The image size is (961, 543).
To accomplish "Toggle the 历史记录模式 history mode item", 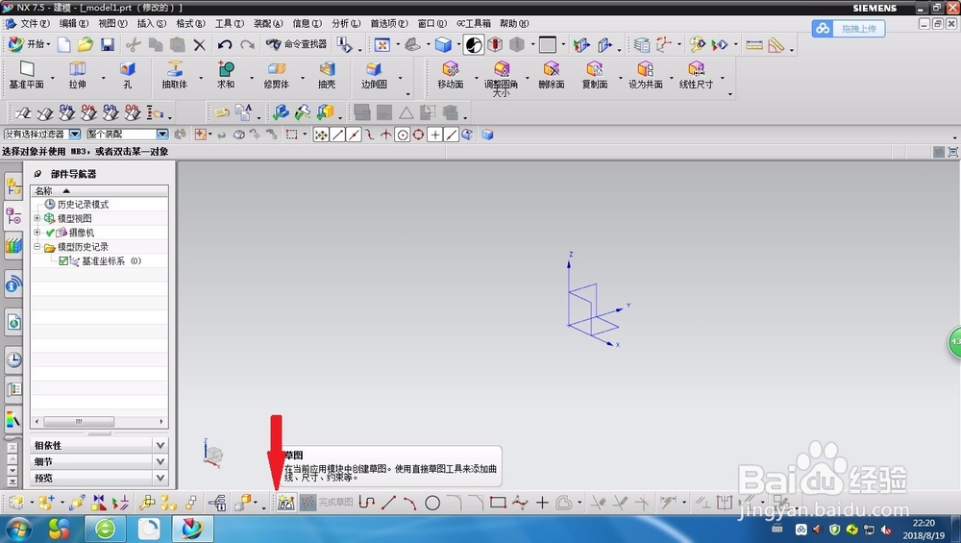I will [x=77, y=204].
